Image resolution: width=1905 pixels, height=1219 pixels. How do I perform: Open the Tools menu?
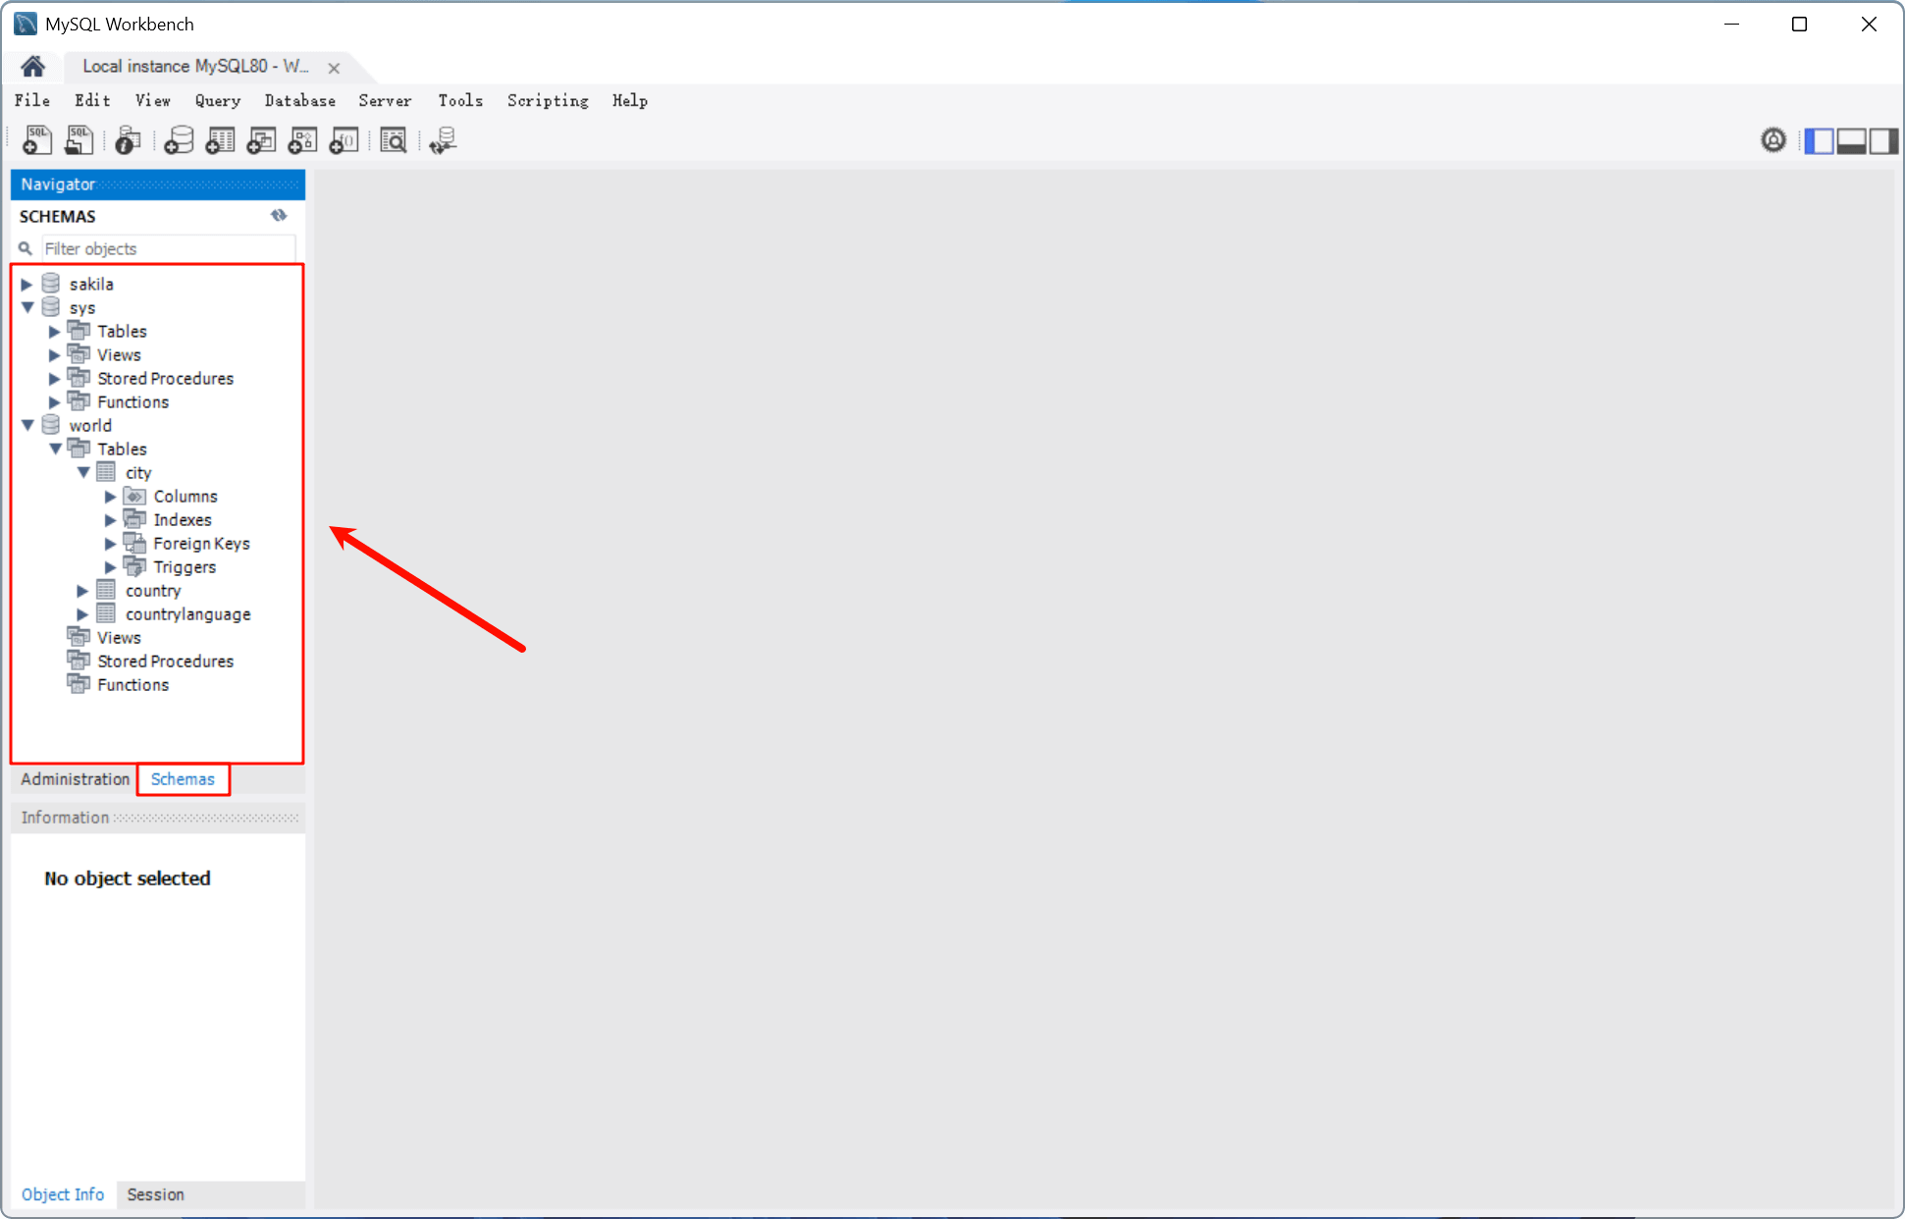point(460,100)
